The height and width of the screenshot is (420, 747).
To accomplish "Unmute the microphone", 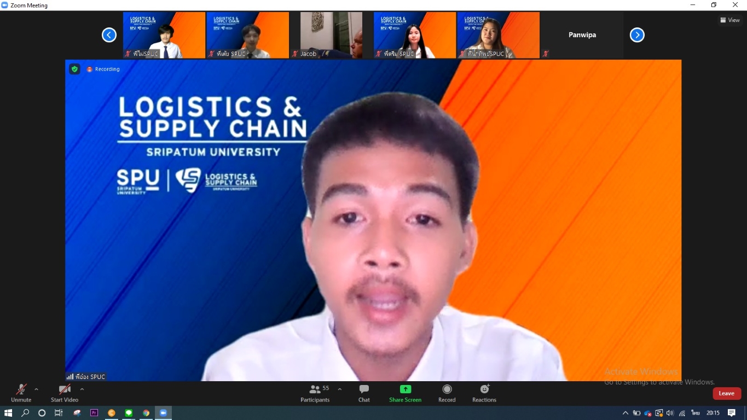I will click(x=21, y=393).
